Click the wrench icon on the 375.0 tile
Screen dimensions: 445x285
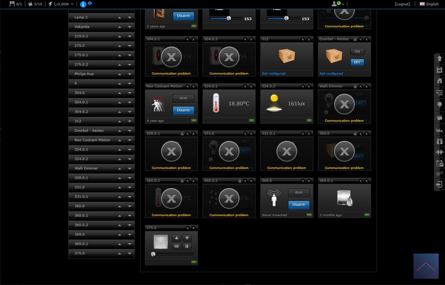point(187,228)
